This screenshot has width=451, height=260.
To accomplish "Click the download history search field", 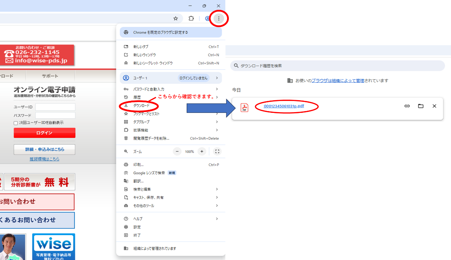I will [x=337, y=66].
